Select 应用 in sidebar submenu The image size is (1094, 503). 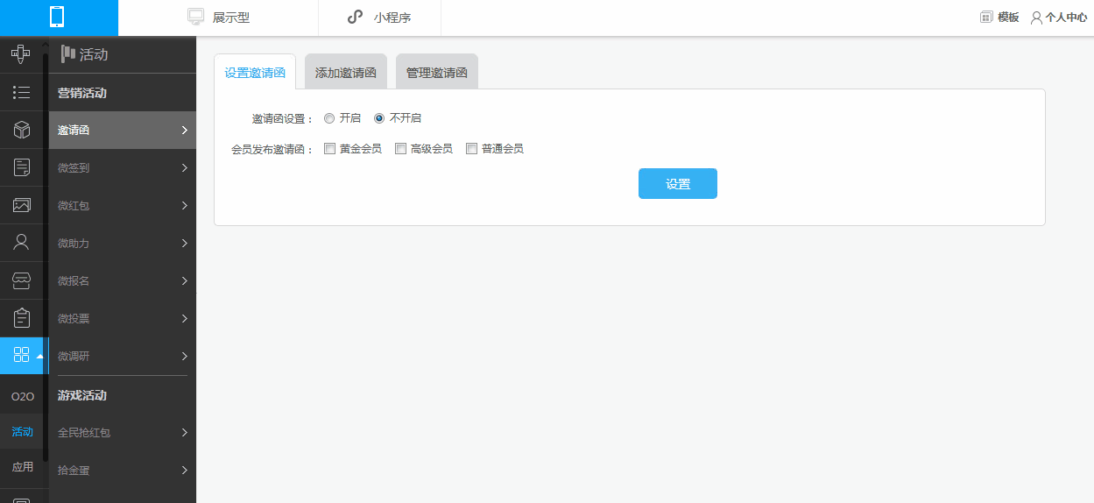coord(23,467)
